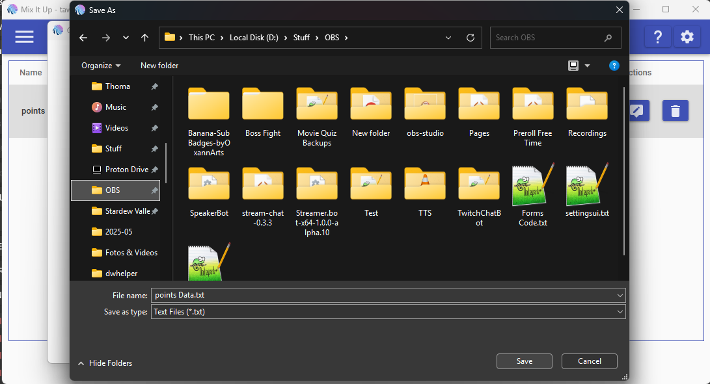
Task: Go up one folder level arrow
Action: click(x=145, y=38)
